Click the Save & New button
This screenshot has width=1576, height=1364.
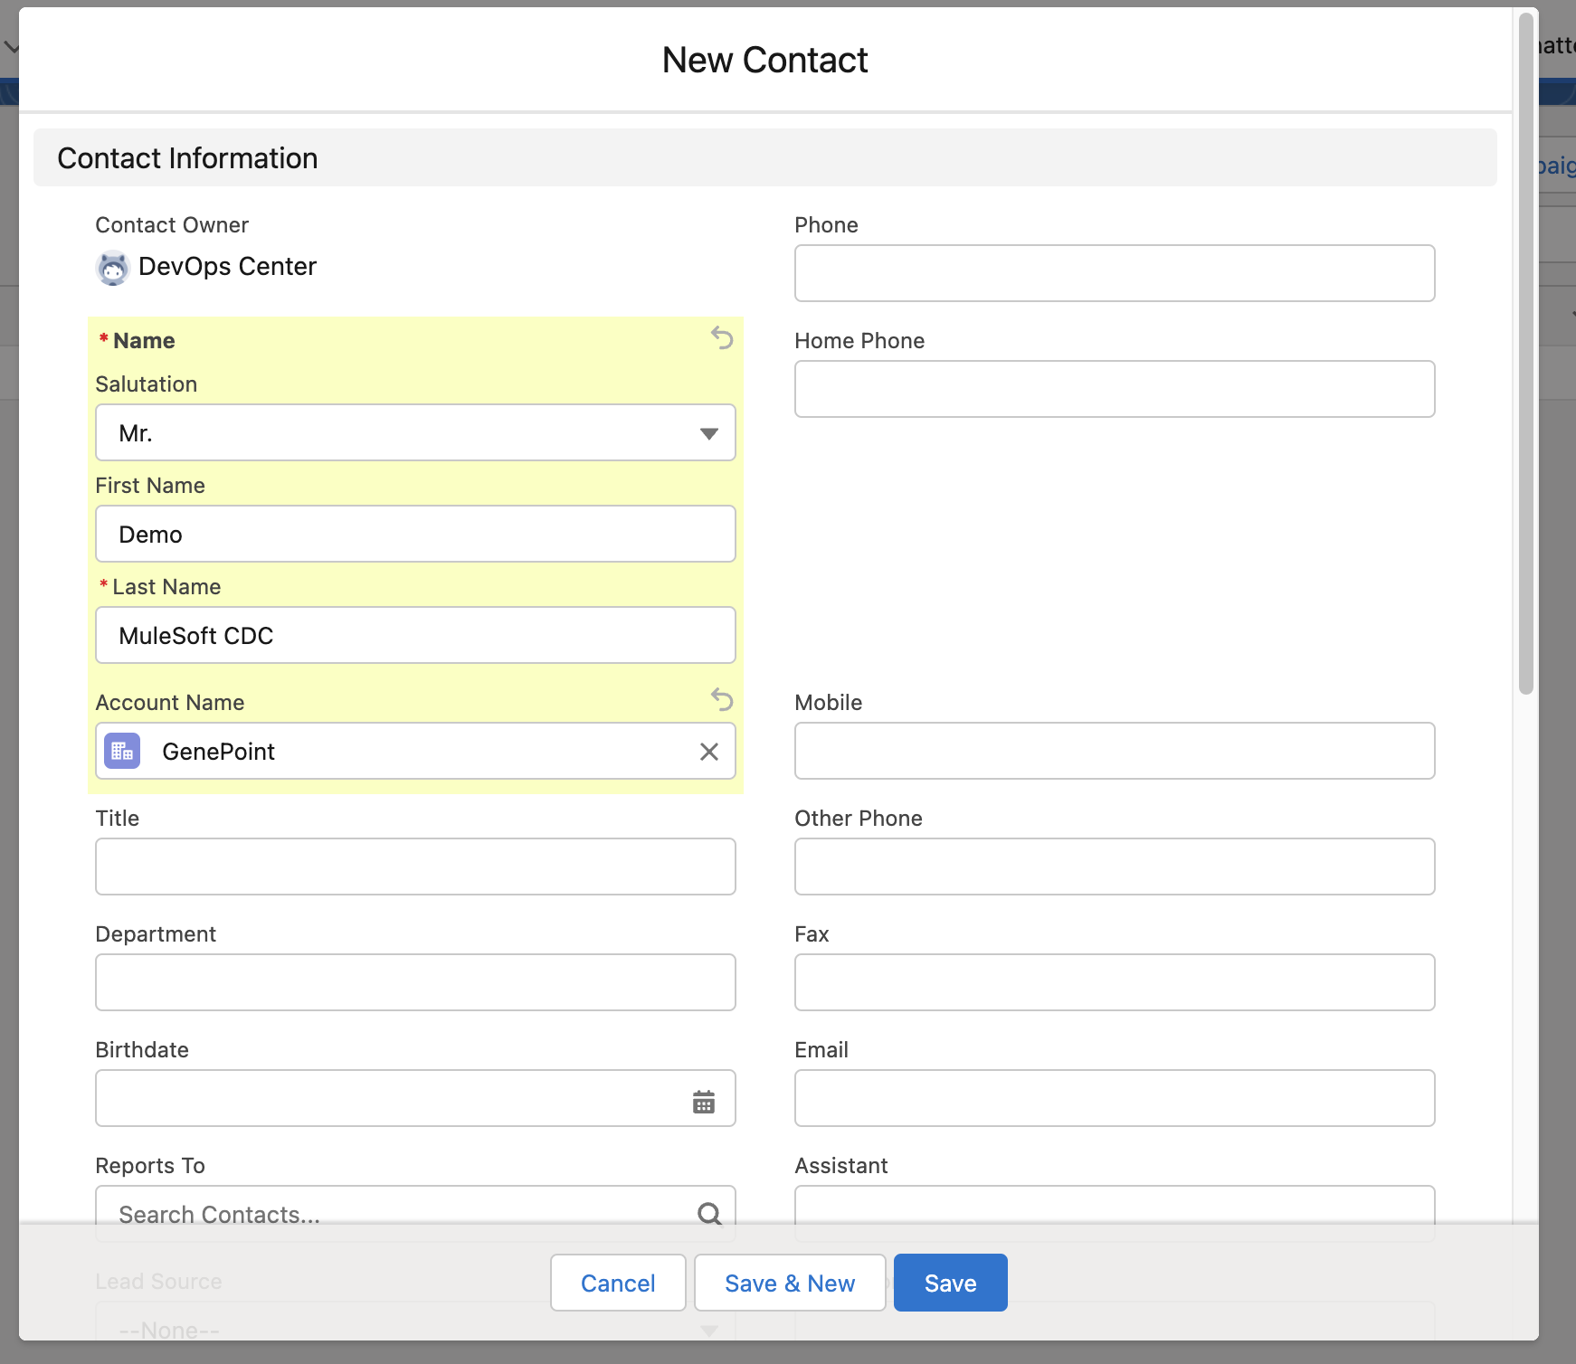(x=790, y=1283)
